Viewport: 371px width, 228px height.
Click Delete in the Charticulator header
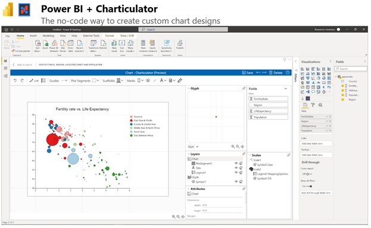pyautogui.click(x=276, y=73)
